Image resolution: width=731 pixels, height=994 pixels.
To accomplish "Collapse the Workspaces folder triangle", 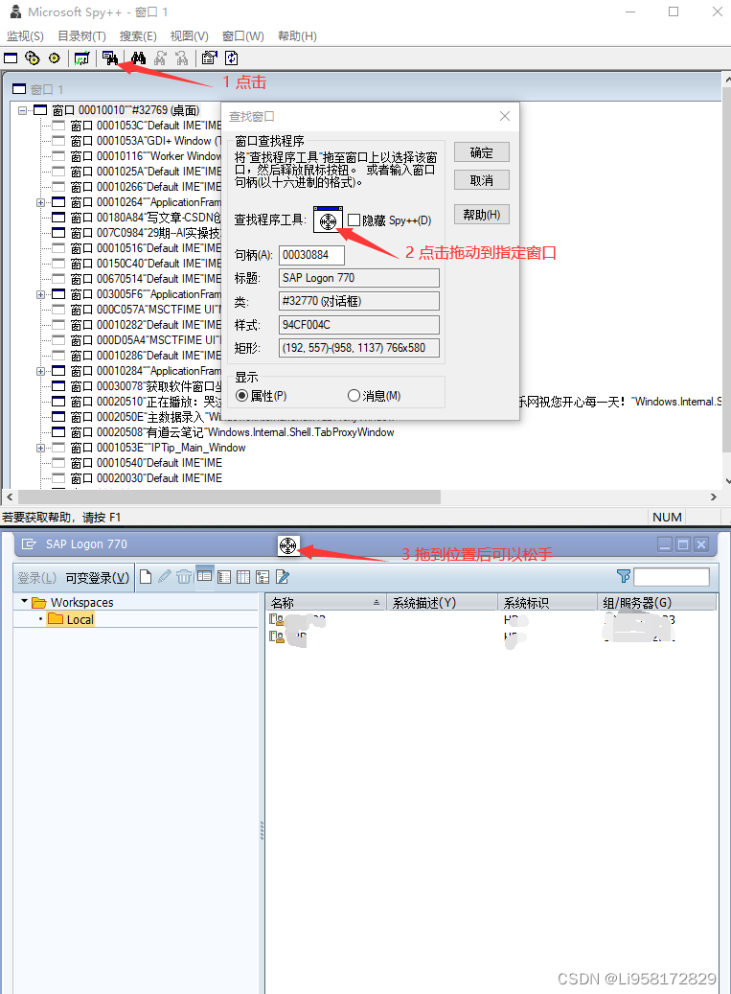I will pyautogui.click(x=24, y=601).
